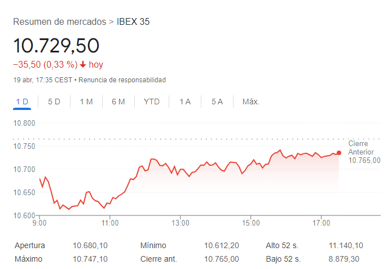Click the Apertura value 10.680,10
This screenshot has width=392, height=269.
click(90, 246)
